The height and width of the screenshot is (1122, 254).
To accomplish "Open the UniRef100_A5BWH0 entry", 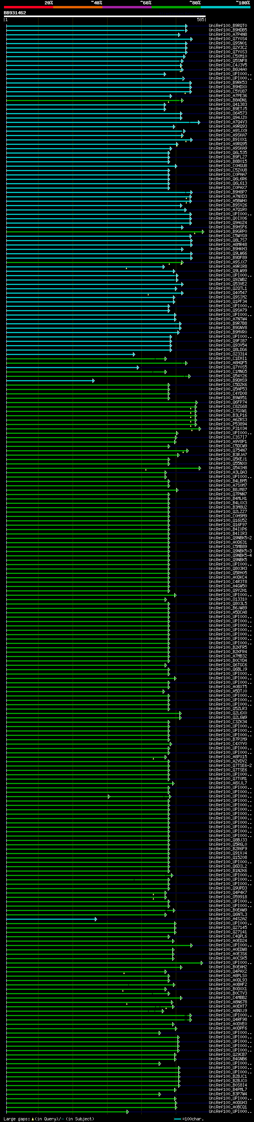I will click(228, 201).
